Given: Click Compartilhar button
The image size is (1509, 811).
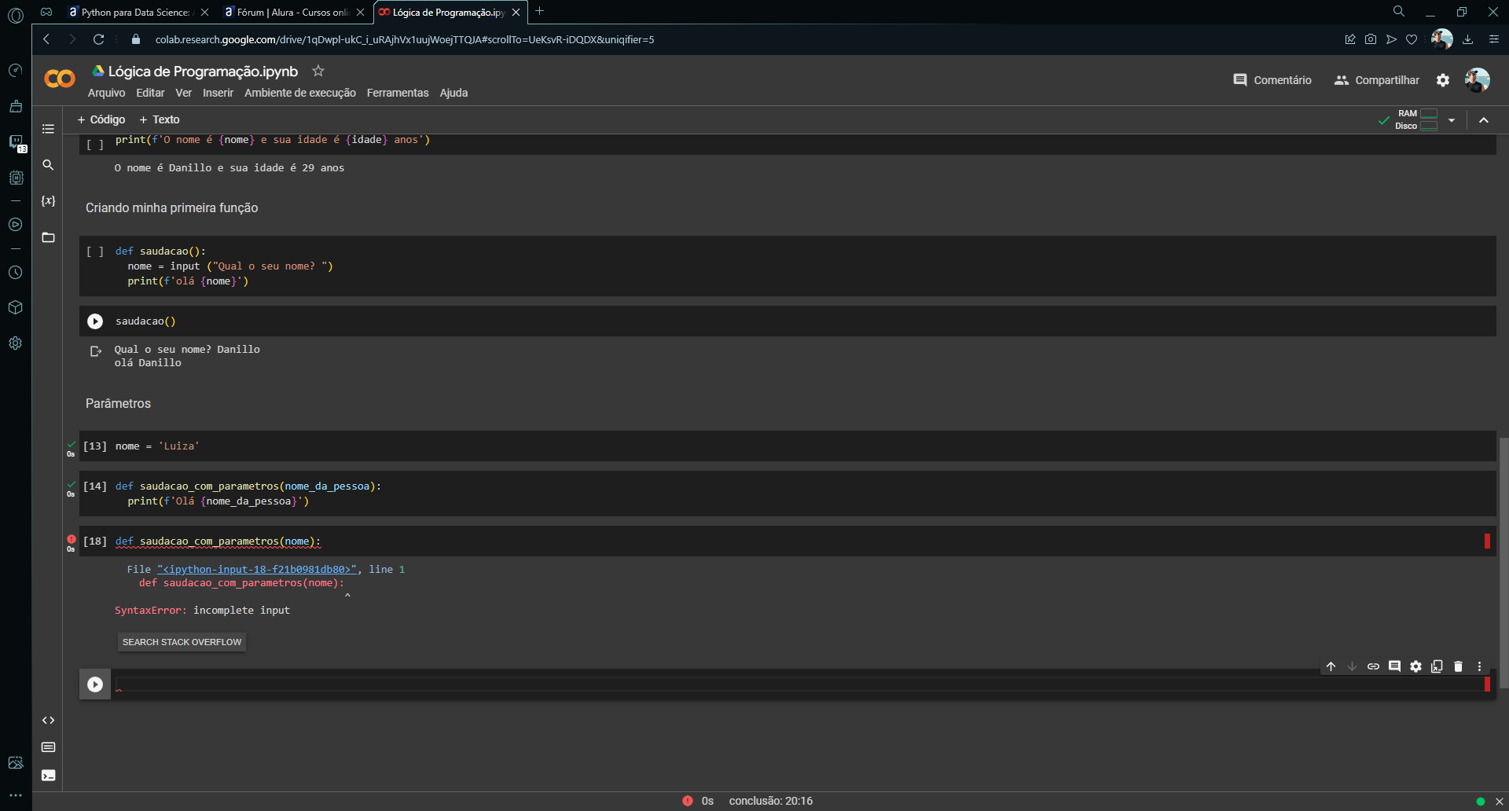Looking at the screenshot, I should (1377, 80).
